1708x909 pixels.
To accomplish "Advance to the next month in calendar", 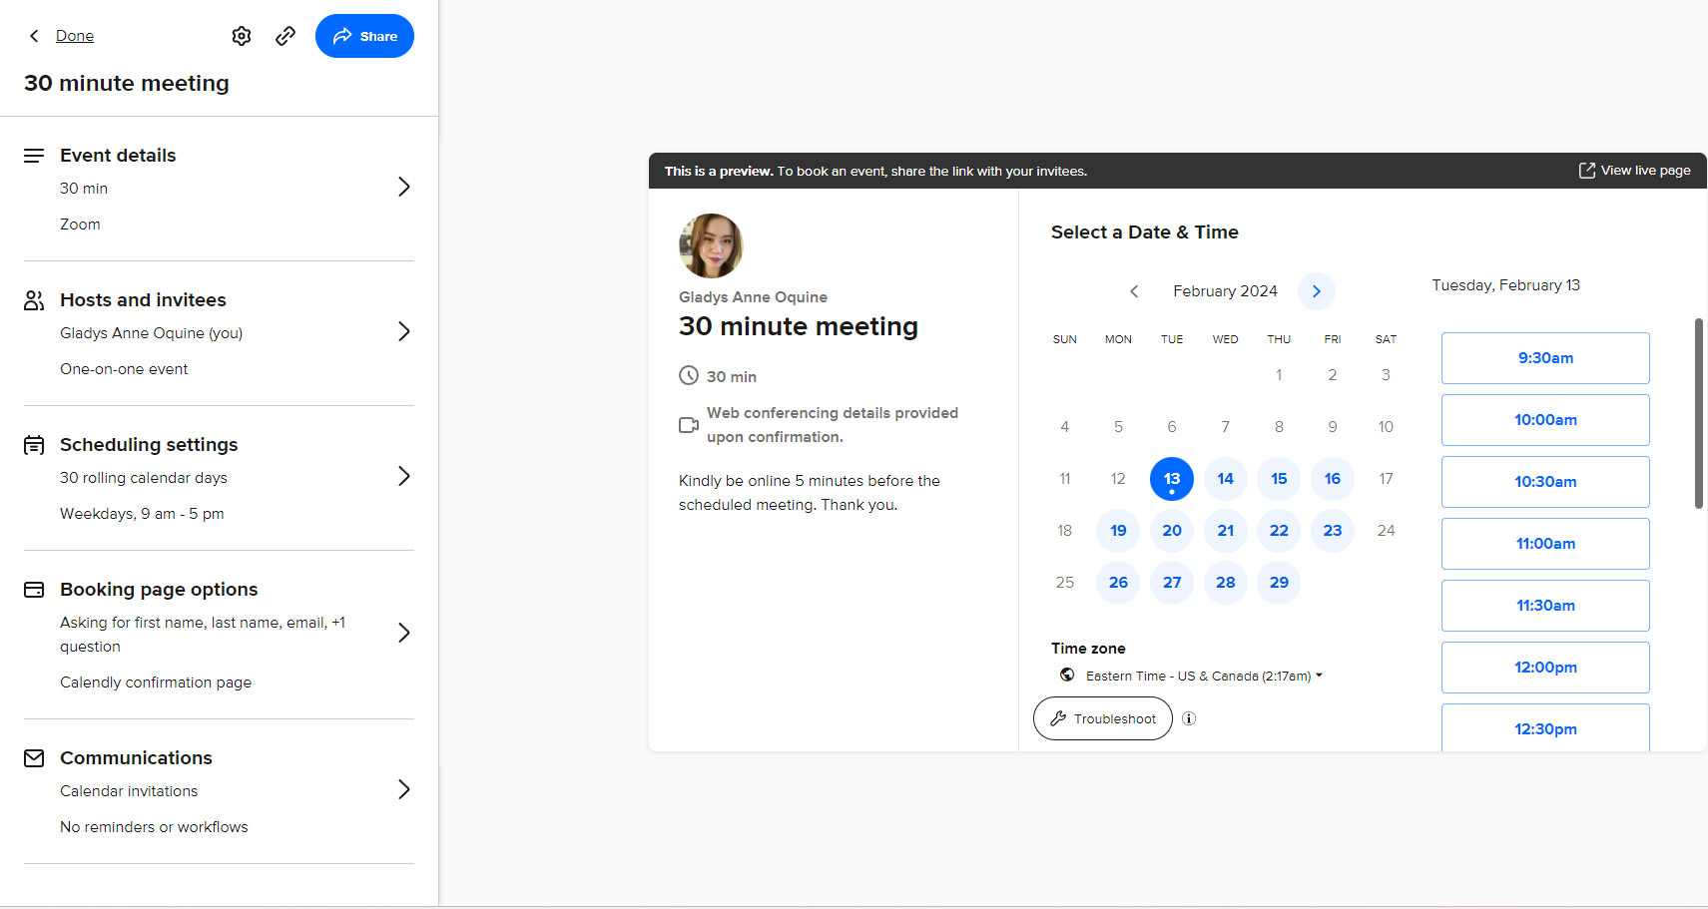I will (1317, 291).
